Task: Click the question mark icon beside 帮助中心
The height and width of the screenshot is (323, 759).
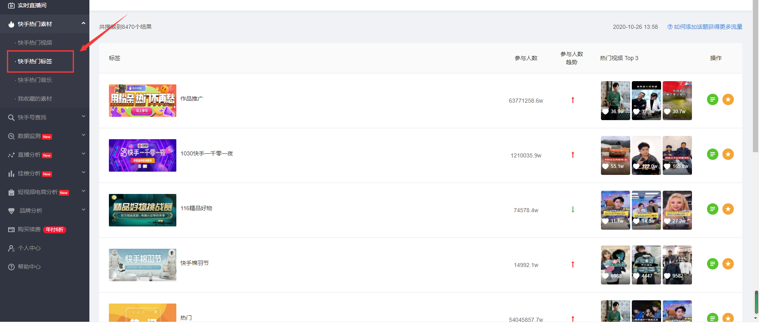Action: (x=11, y=267)
